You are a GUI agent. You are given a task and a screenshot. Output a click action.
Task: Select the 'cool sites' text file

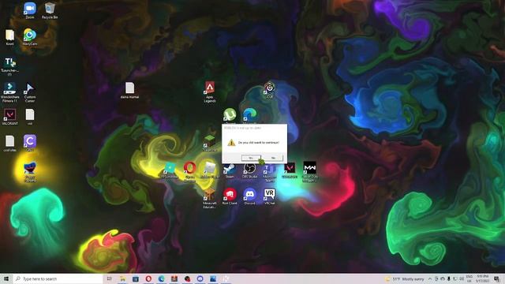[x=9, y=144]
